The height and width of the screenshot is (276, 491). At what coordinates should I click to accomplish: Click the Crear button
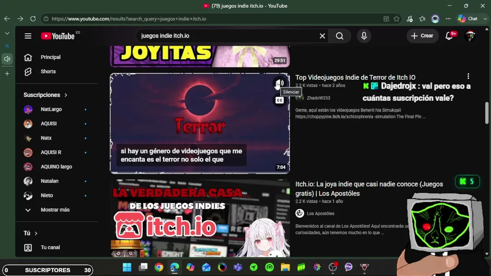click(x=422, y=36)
